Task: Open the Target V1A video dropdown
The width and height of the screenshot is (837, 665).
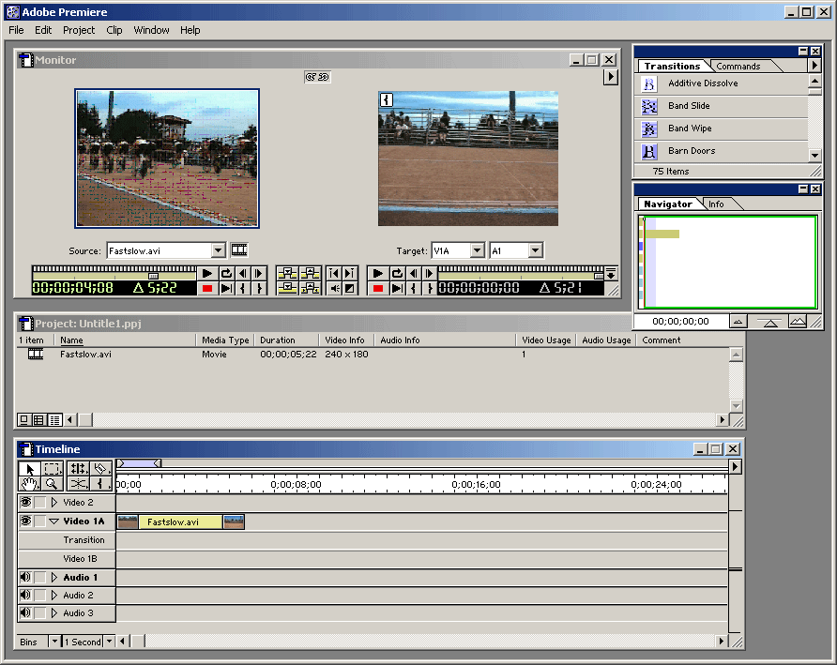Action: point(478,250)
